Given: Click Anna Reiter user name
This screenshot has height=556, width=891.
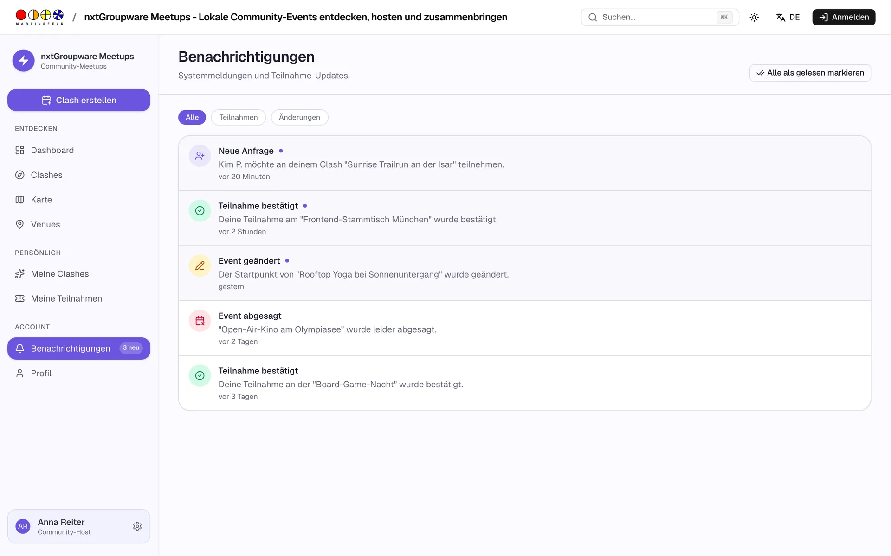Looking at the screenshot, I should pos(61,522).
